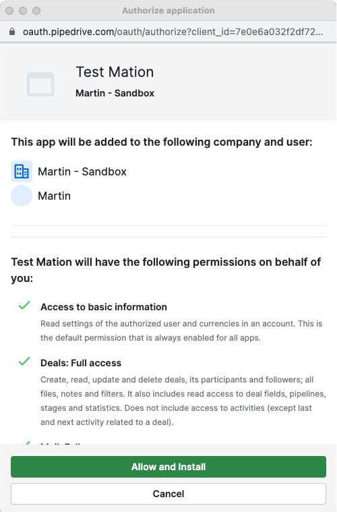Screen dimensions: 337x512
Task: Click the lock icon in address bar
Action: [12, 32]
